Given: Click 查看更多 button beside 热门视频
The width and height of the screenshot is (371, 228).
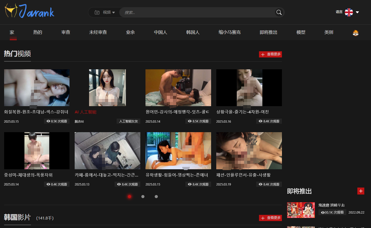Looking at the screenshot, I should coord(270,54).
